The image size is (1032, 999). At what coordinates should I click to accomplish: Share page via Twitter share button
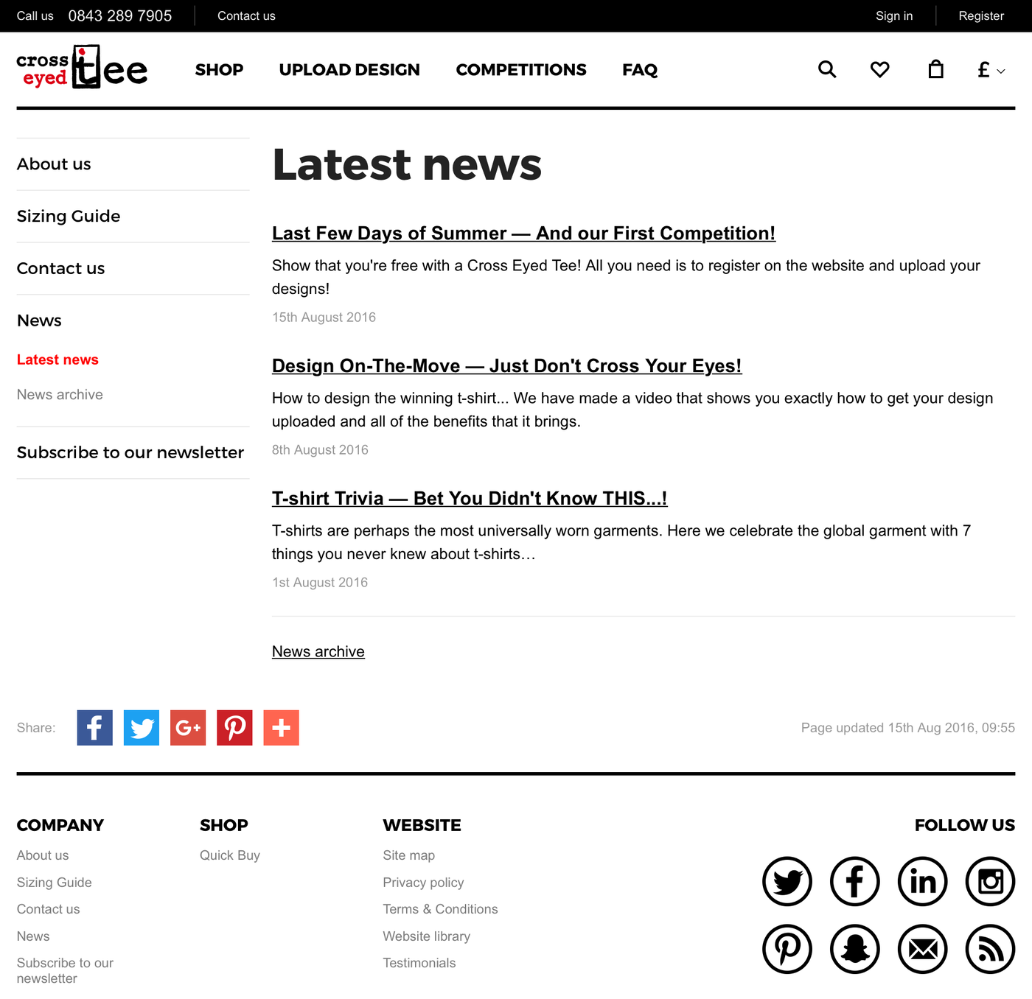[142, 728]
